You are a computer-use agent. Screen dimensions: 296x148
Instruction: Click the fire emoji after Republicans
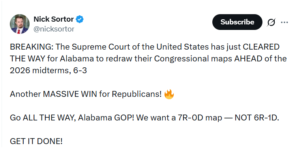click(169, 94)
